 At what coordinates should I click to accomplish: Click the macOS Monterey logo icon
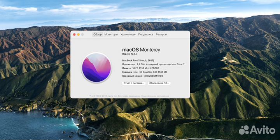(96, 68)
